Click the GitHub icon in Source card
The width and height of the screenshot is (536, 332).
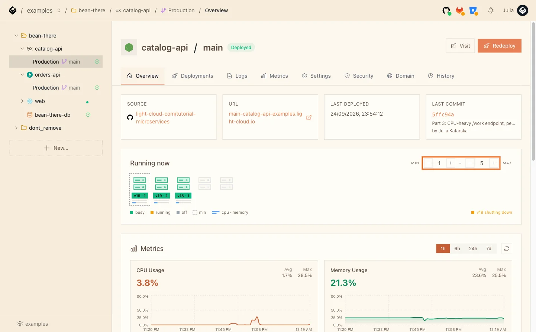point(130,117)
